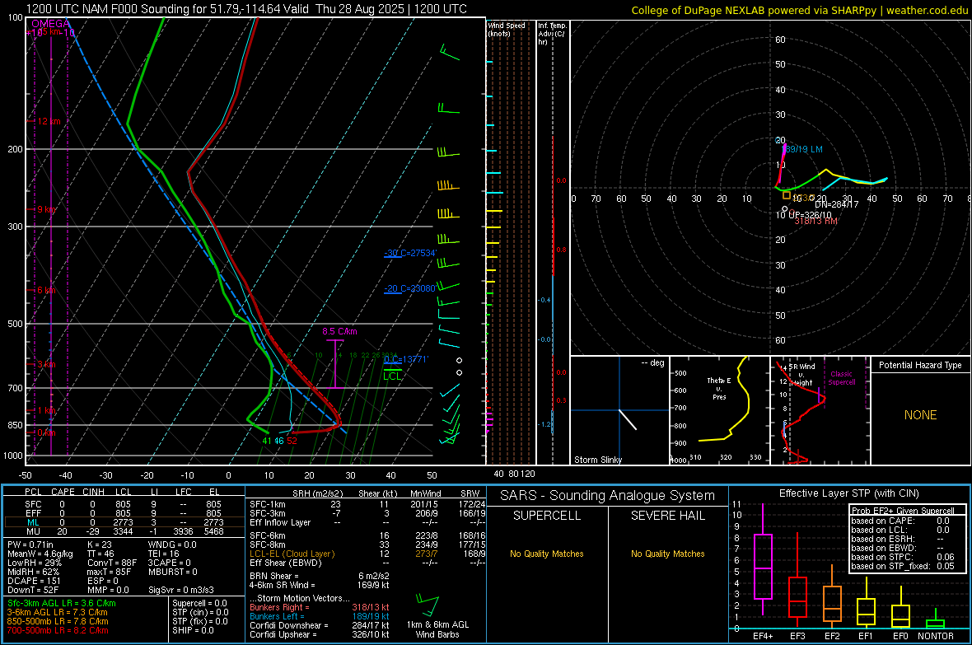Click the red surface temperature value '52'

coord(292,441)
